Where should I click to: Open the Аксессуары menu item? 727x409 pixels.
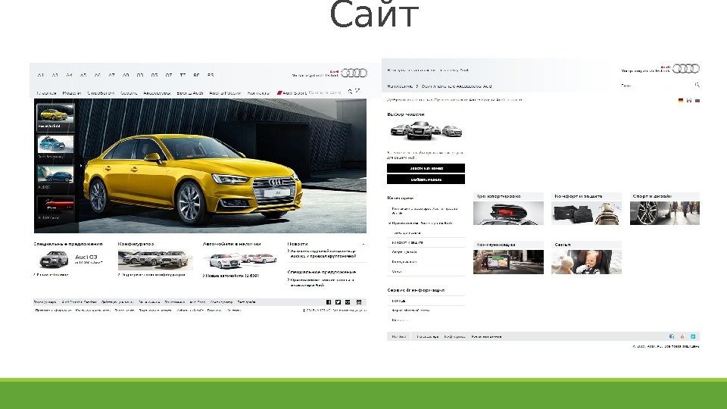point(157,92)
